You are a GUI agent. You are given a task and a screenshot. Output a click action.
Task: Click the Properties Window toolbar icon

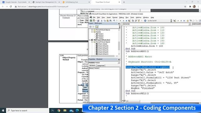click(136, 21)
